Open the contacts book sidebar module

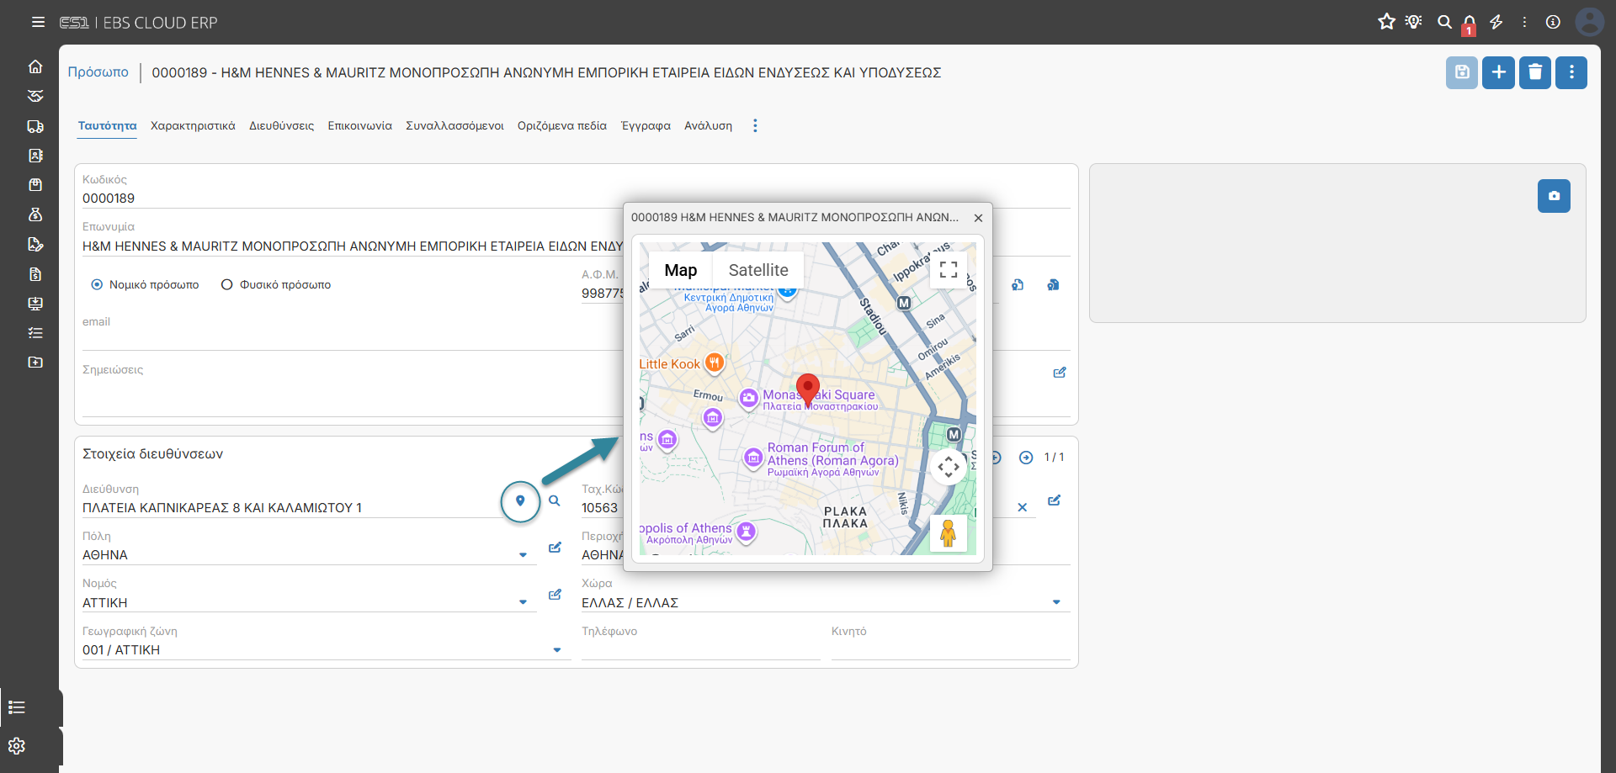[x=35, y=156]
